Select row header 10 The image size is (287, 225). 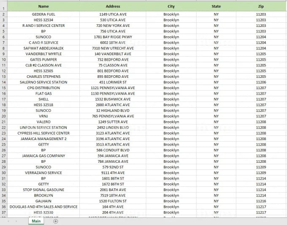[x=4, y=59]
